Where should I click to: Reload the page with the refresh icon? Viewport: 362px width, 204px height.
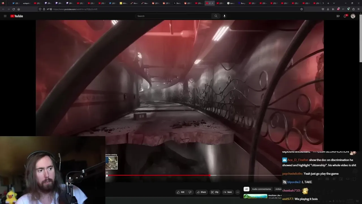(x=14, y=9)
